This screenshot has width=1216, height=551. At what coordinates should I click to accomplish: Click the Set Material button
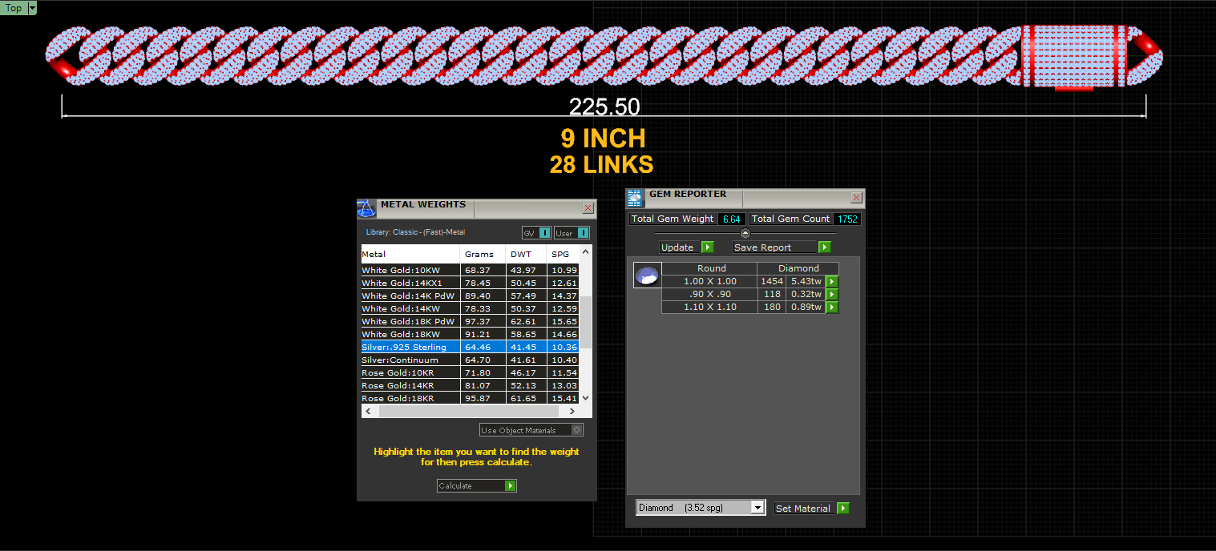tap(811, 509)
